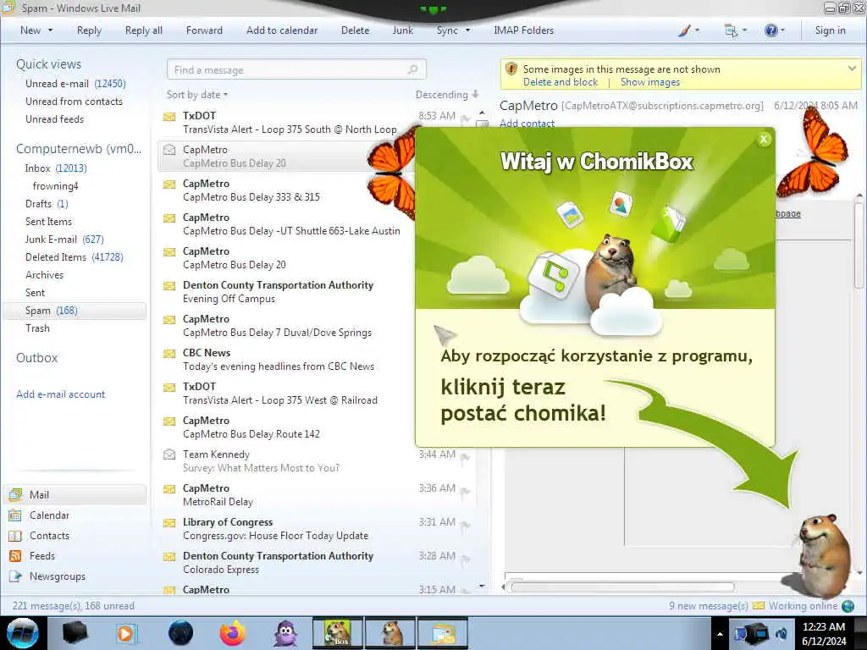This screenshot has height=650, width=867.
Task: Open the Sync dropdown arrow
Action: point(467,30)
